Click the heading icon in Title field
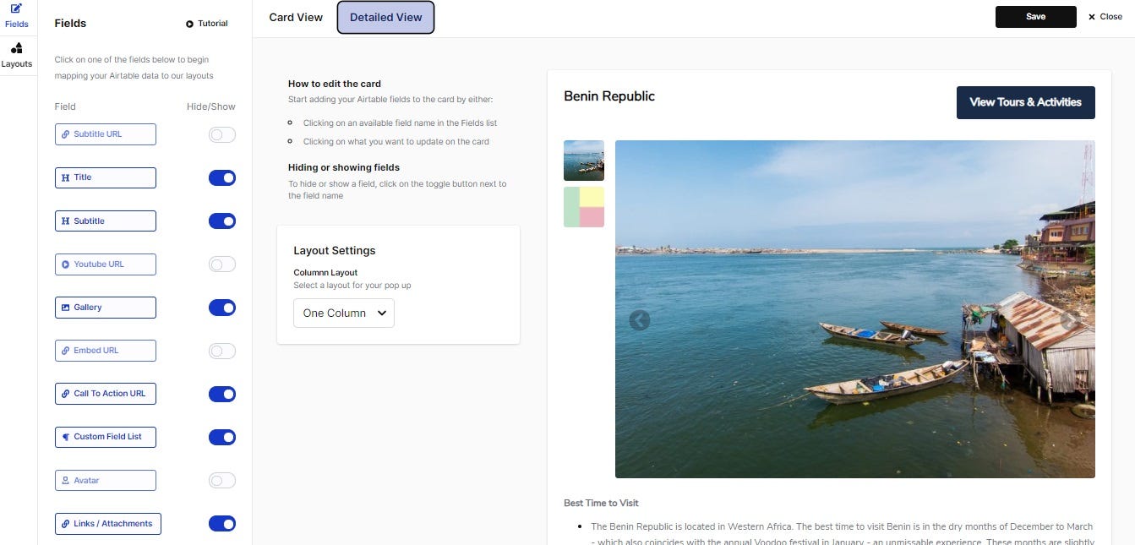This screenshot has height=545, width=1135. (66, 177)
